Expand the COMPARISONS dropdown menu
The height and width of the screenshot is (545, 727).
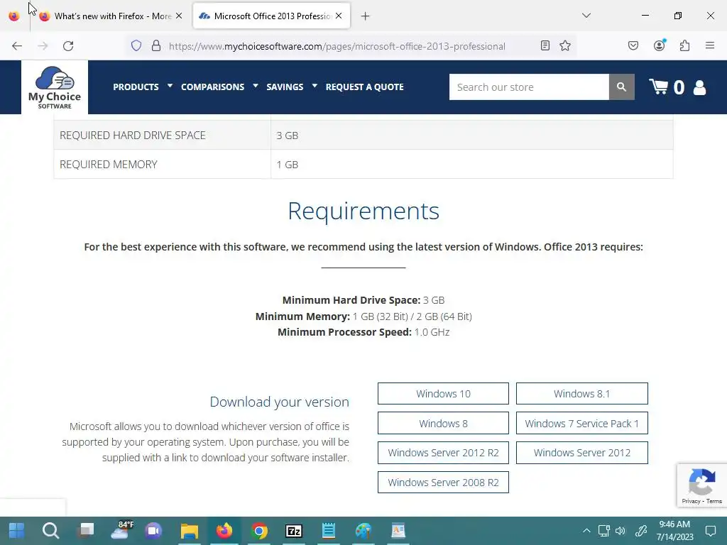(x=219, y=87)
